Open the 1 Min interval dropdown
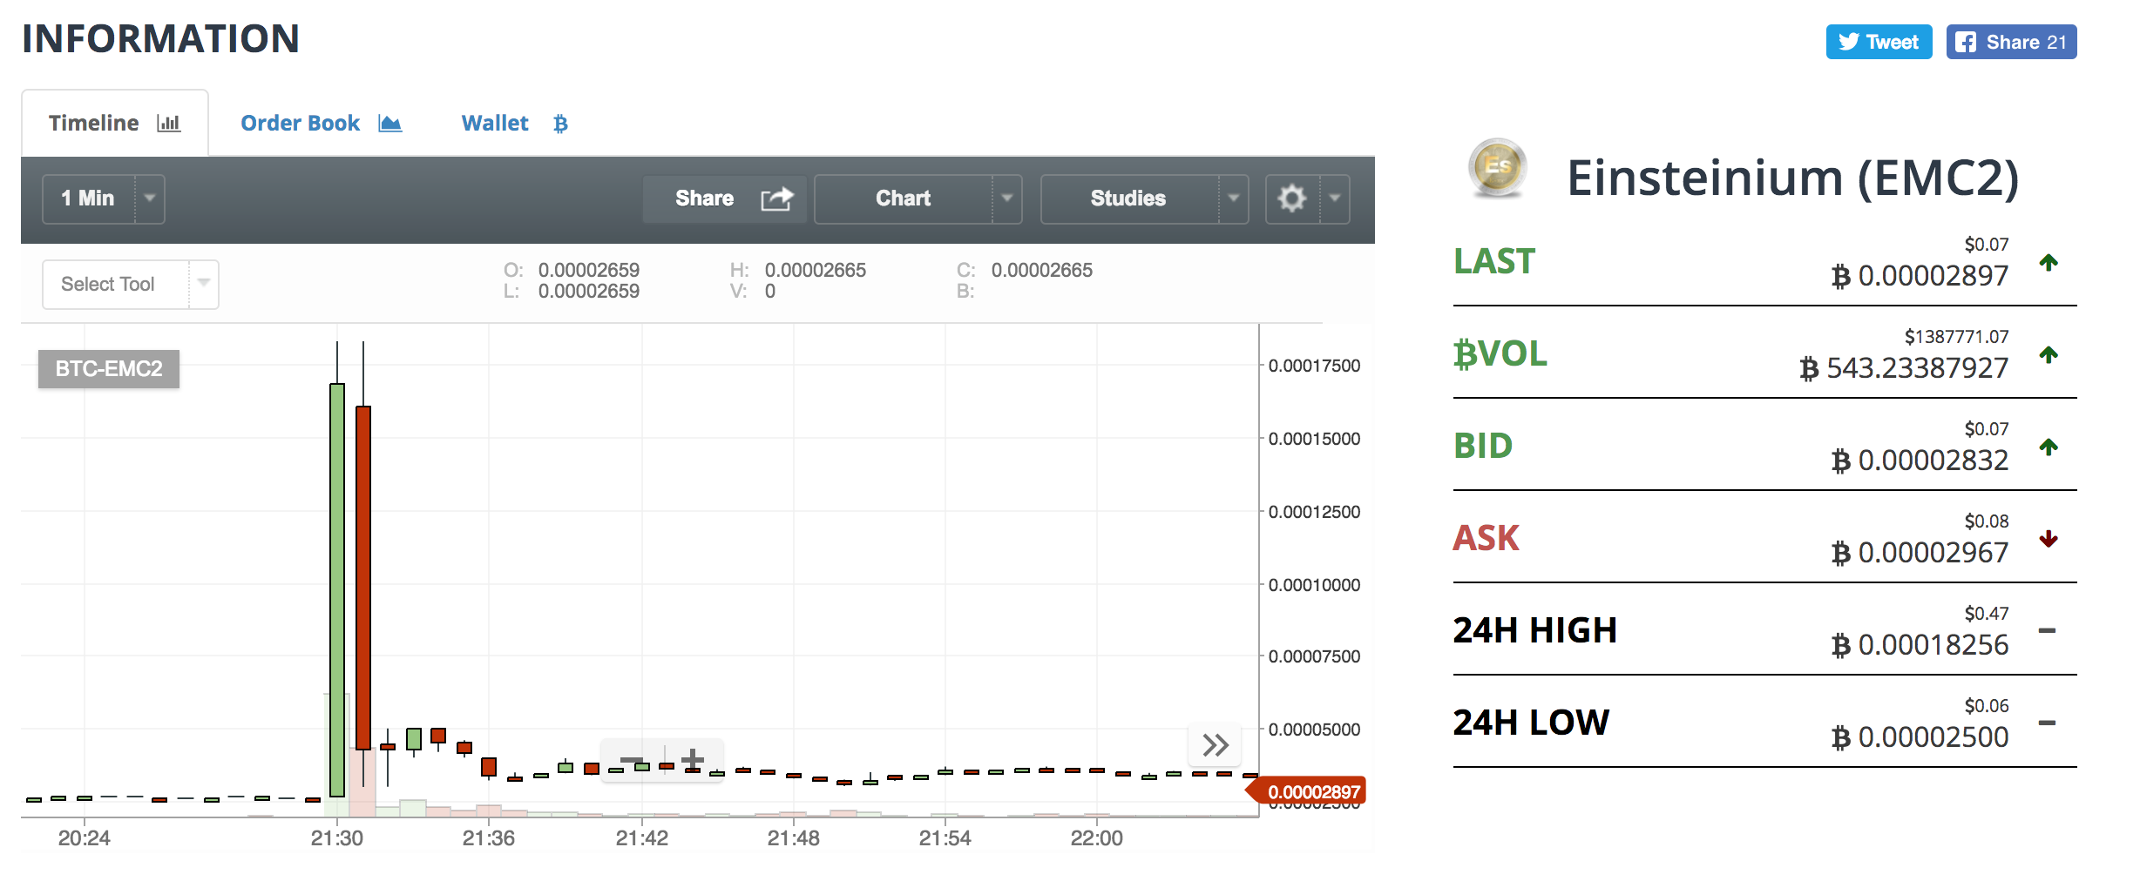The width and height of the screenshot is (2140, 881). pyautogui.click(x=103, y=198)
